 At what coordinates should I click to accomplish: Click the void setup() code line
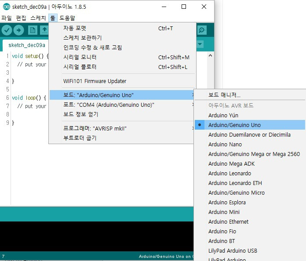click(30, 56)
